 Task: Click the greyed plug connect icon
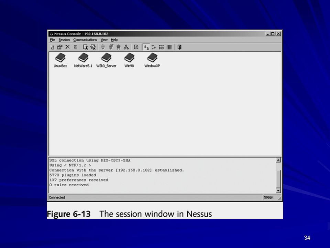click(x=103, y=47)
